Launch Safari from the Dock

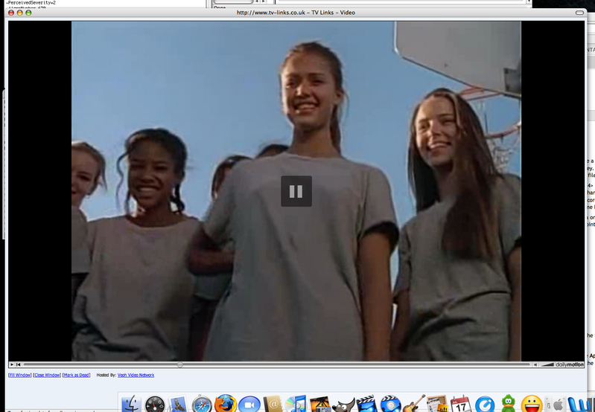(202, 404)
